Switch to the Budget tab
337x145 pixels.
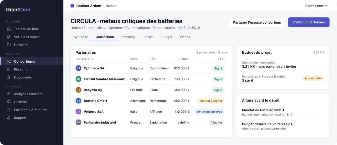pos(167,37)
